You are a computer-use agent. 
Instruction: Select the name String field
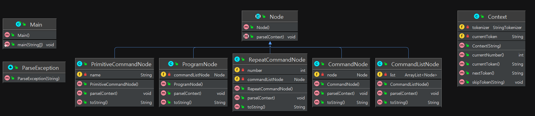tap(115, 75)
